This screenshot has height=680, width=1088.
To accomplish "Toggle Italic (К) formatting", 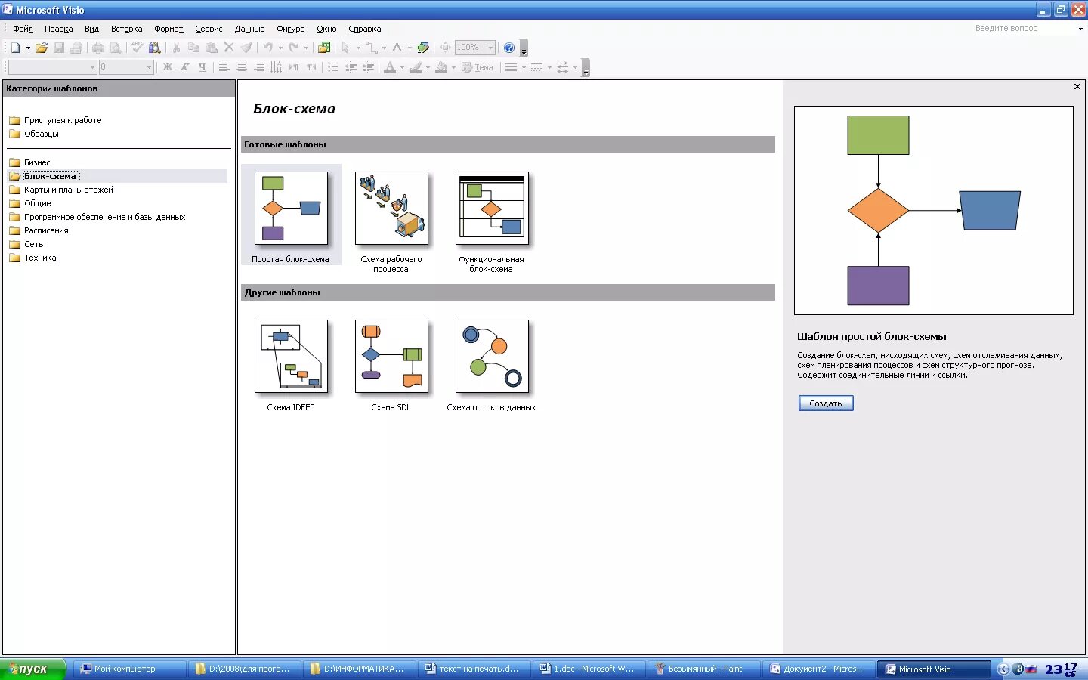I will click(184, 67).
